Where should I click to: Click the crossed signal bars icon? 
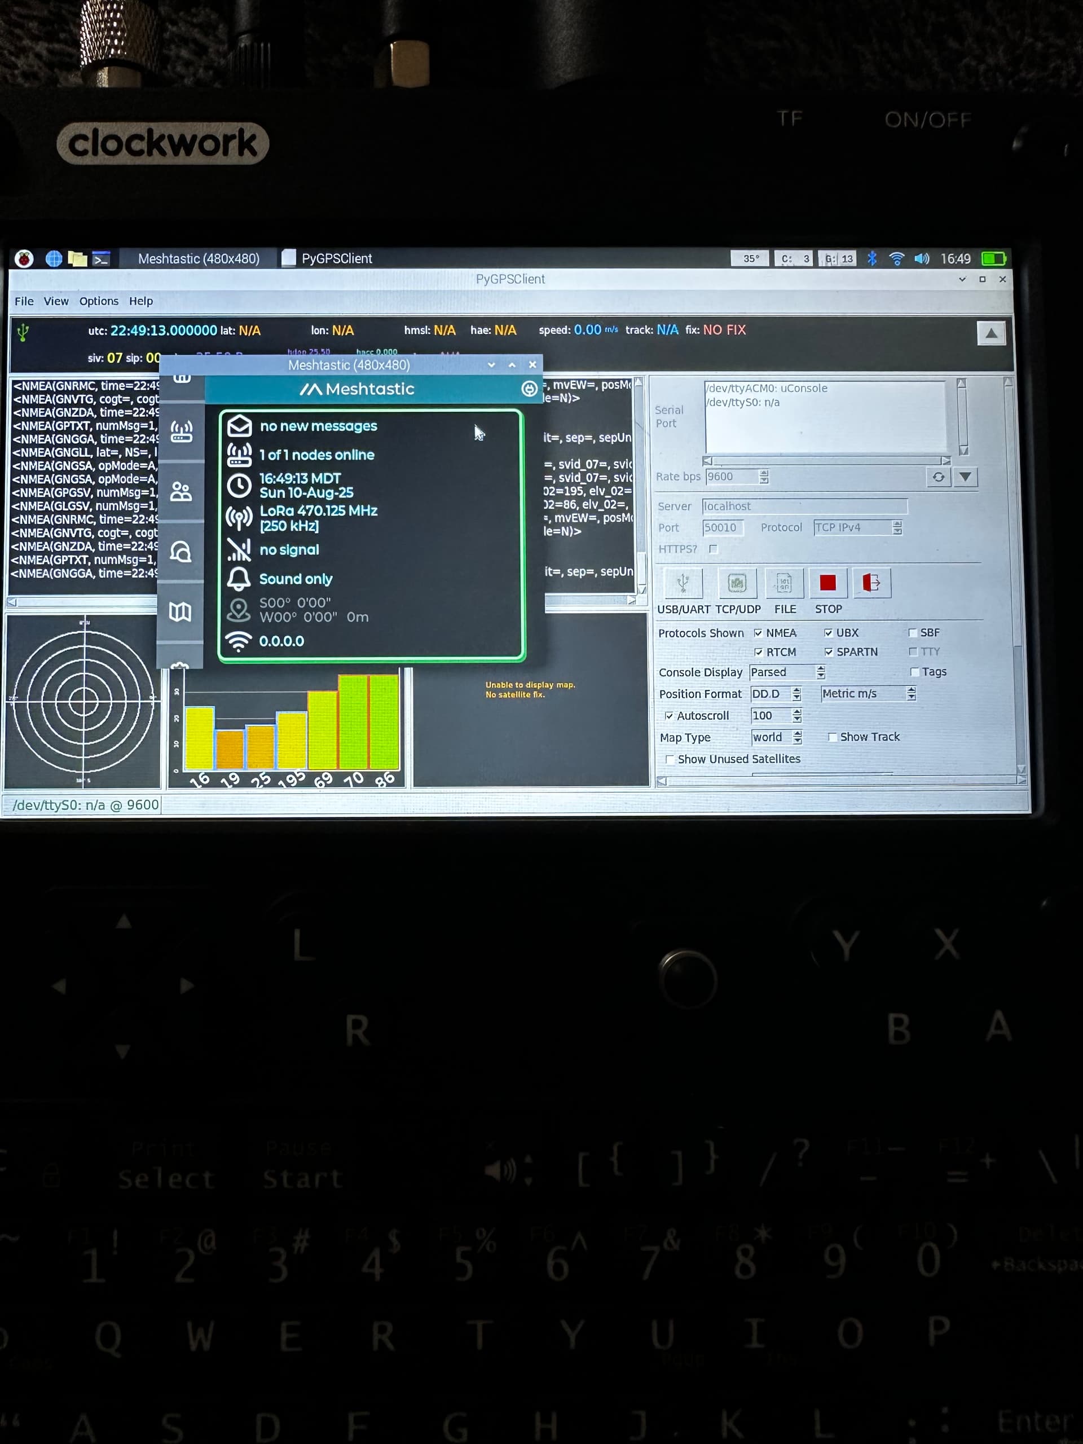point(239,549)
